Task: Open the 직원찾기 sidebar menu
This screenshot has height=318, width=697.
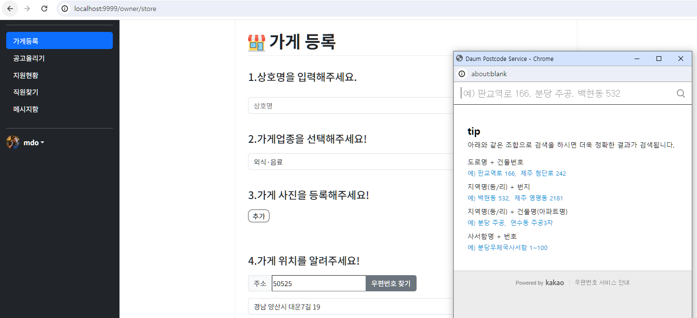Action: [60, 92]
